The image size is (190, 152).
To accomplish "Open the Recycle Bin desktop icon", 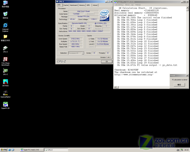I will [x=5, y=15].
